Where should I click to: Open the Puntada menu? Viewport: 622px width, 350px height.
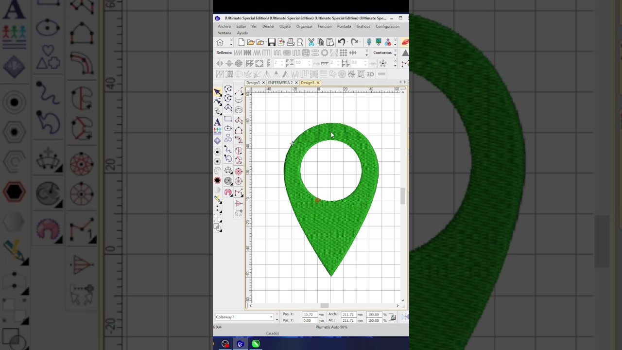pos(344,26)
